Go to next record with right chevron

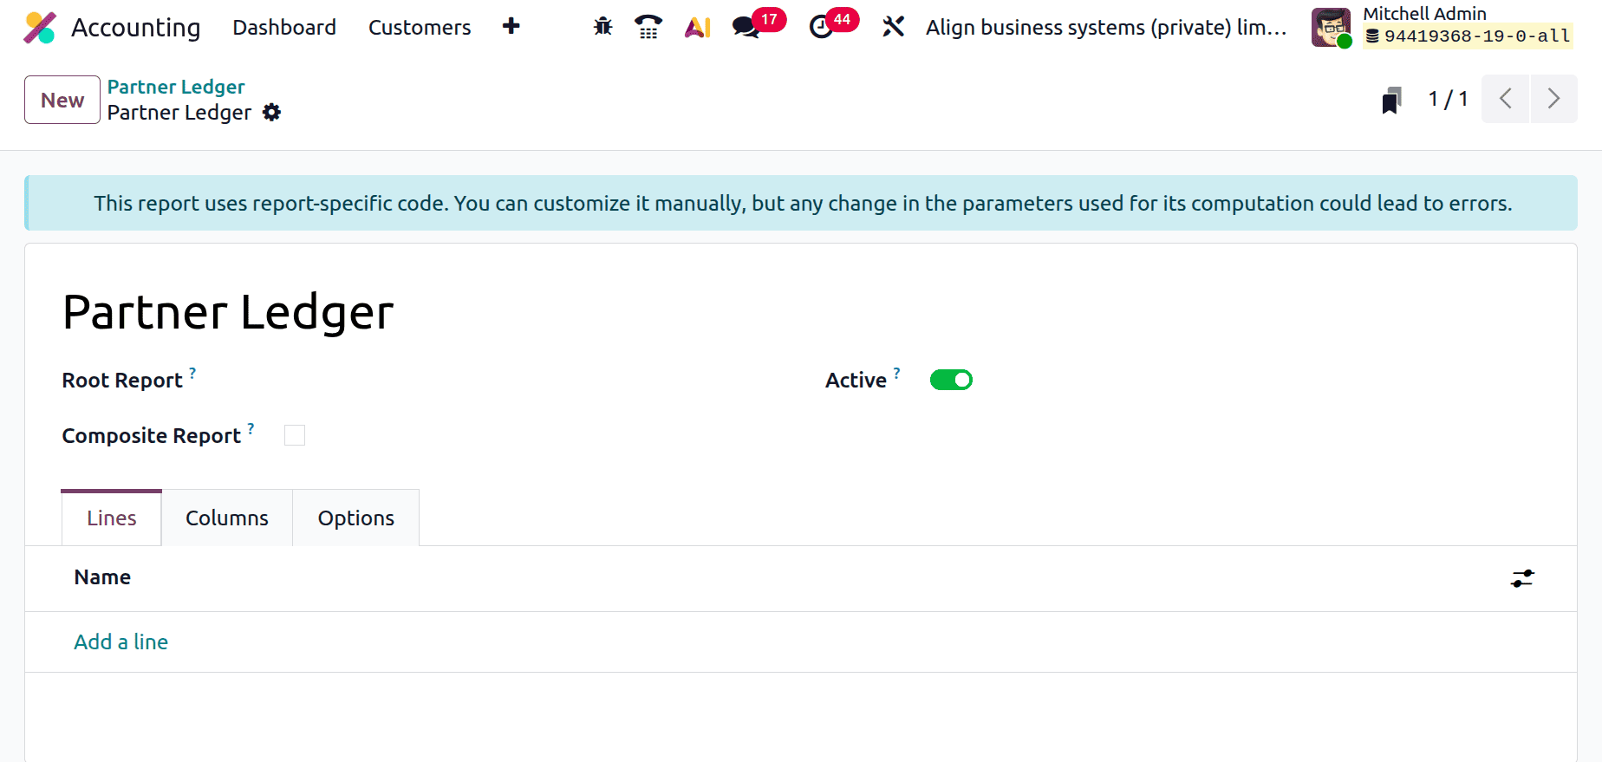click(1554, 99)
